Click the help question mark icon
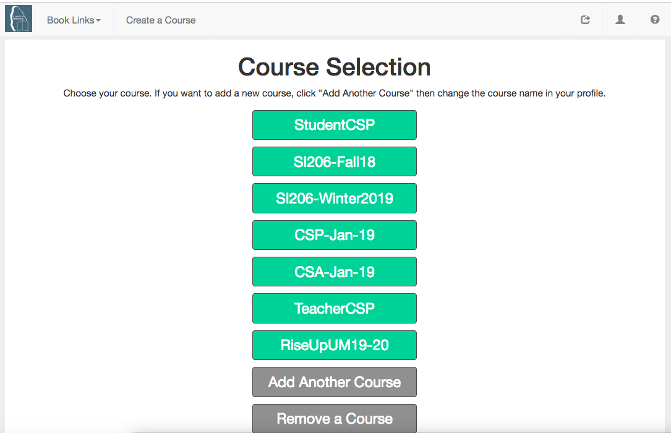This screenshot has width=671, height=433. pos(655,20)
